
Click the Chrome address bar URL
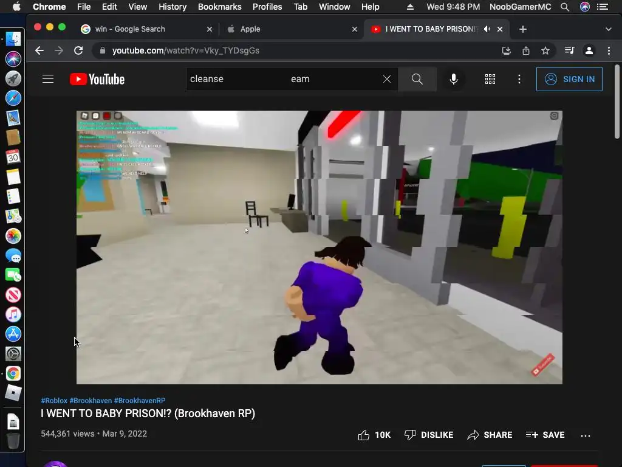(x=186, y=50)
